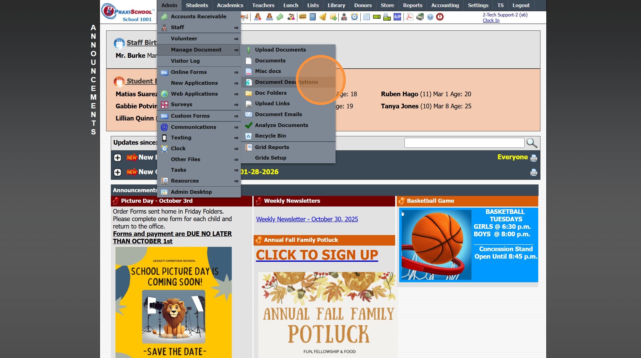641x358 pixels.
Task: Select Document Descriptions menu entry
Action: 286,82
